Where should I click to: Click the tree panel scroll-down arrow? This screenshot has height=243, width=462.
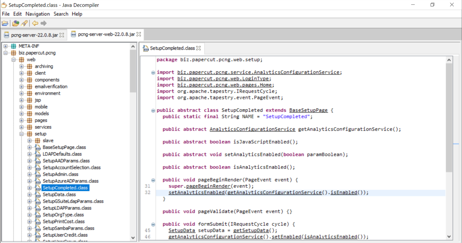coord(133,238)
